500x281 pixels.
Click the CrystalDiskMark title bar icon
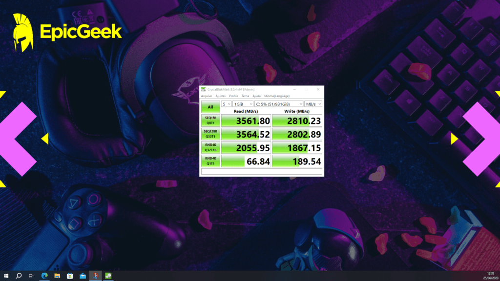tap(203, 89)
